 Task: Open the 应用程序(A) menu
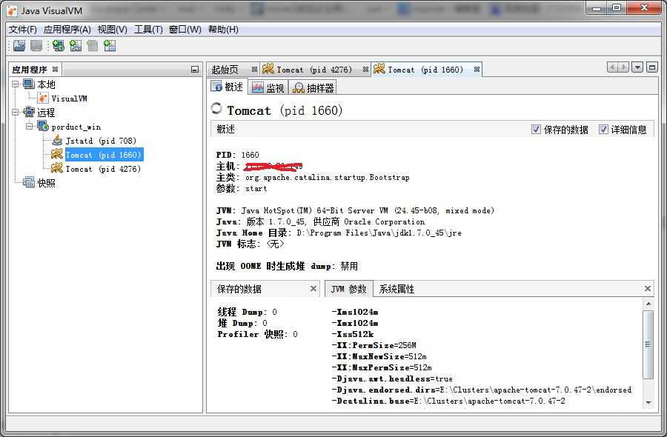(67, 30)
